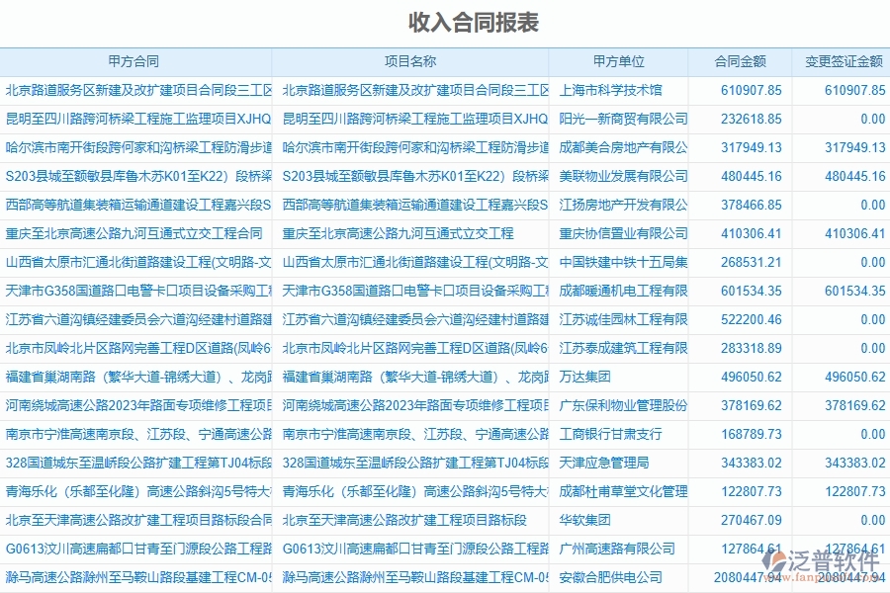890x593 pixels.
Task: Select the 北京路道服务区新建及改扩建 contract row
Action: pos(137,89)
